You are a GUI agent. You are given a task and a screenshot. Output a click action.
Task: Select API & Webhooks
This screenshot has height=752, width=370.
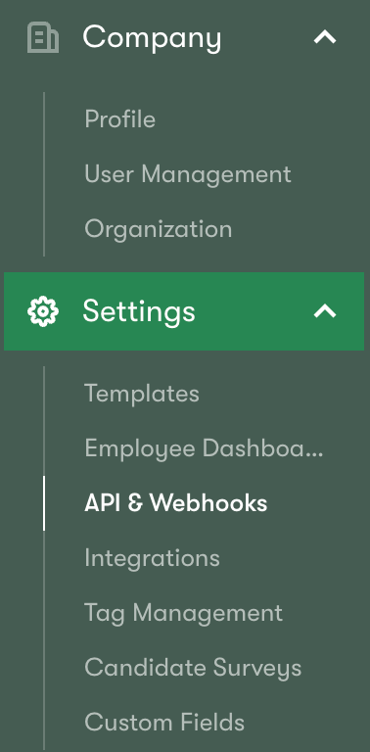click(x=176, y=503)
